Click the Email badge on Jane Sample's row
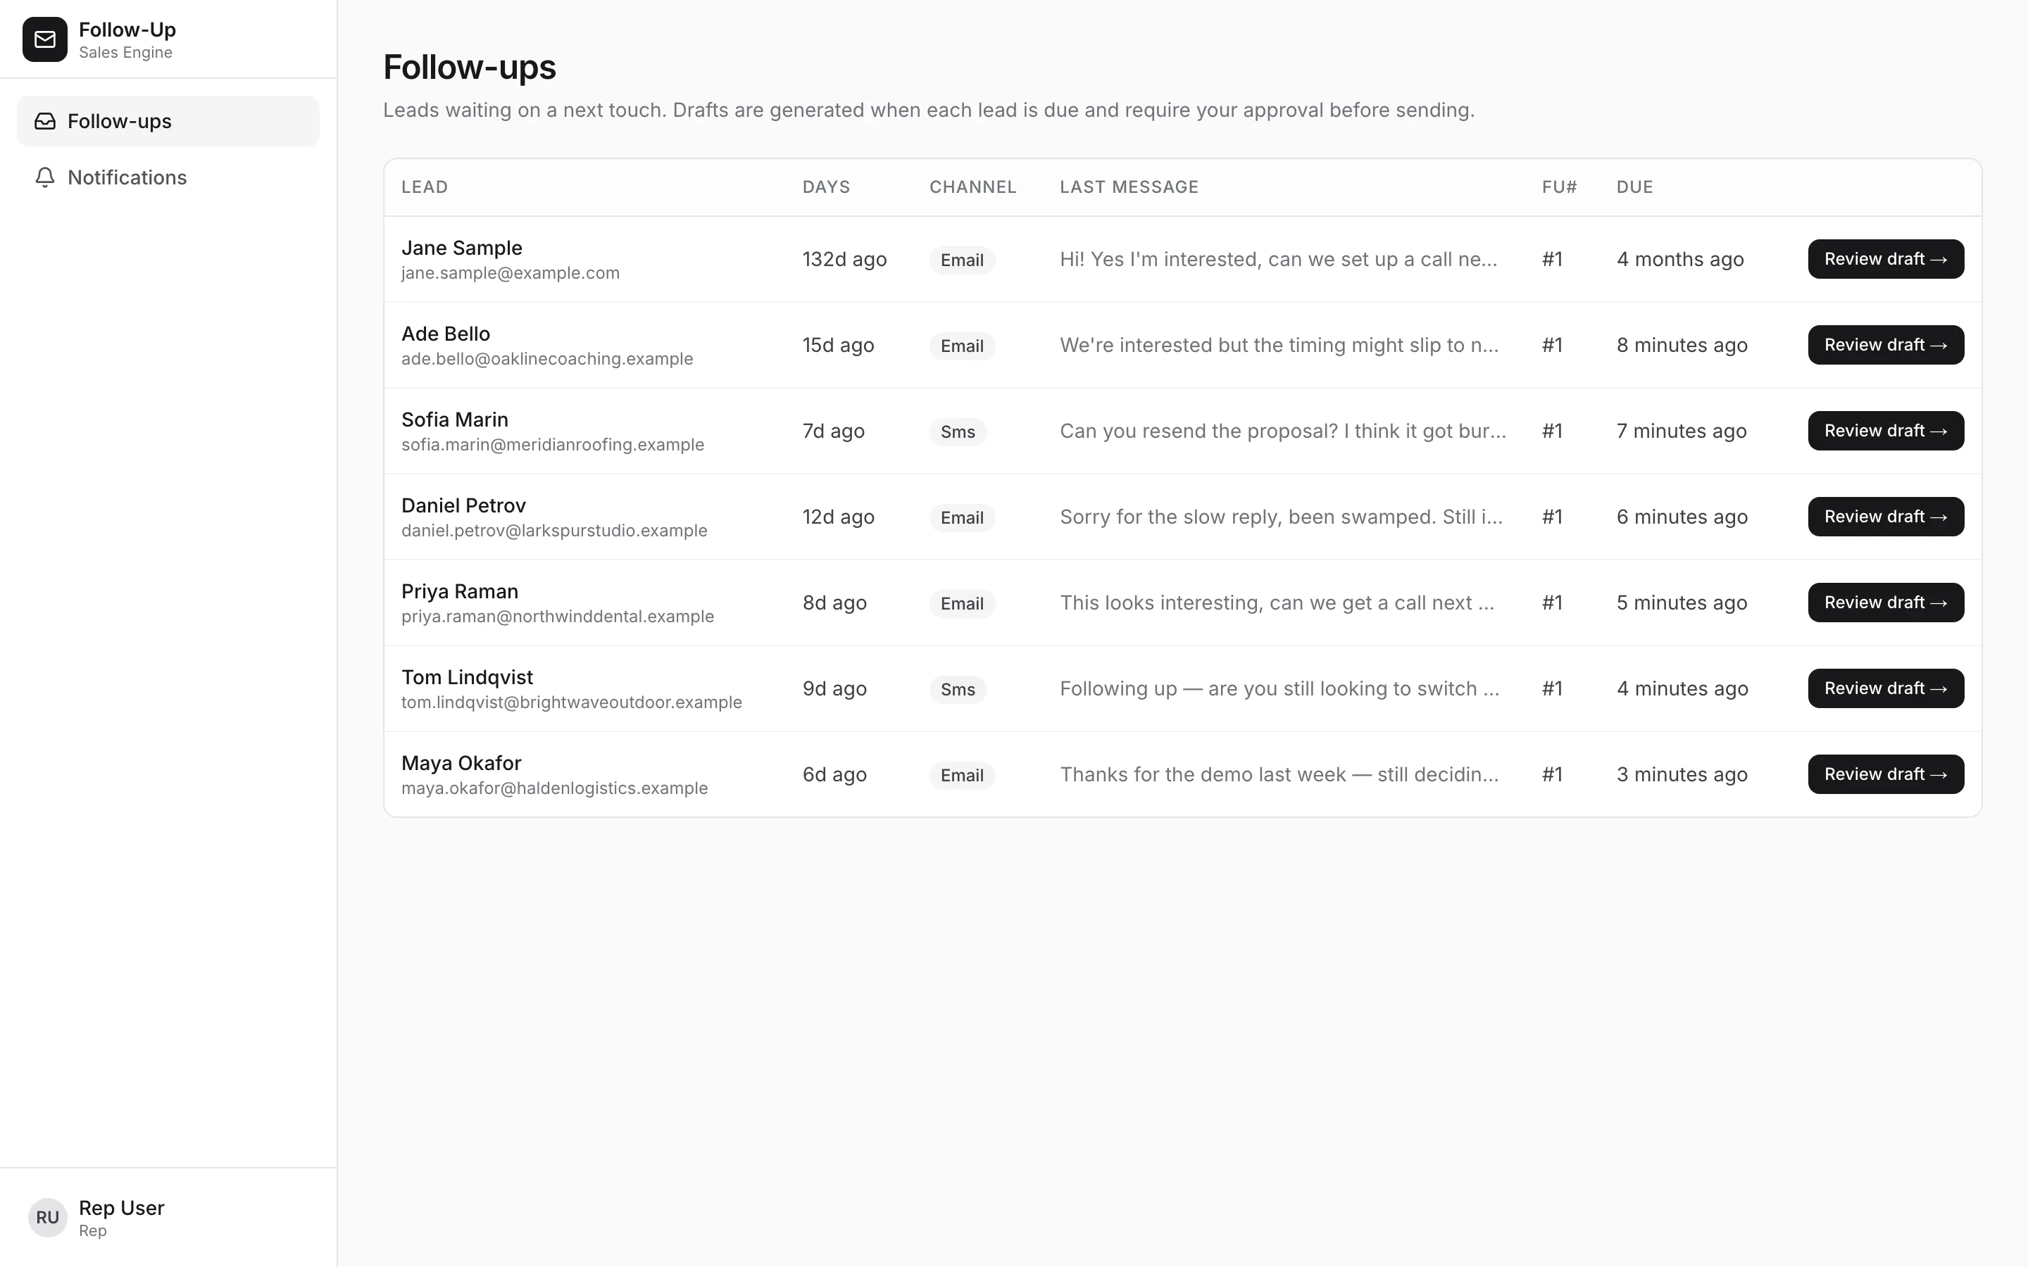This screenshot has height=1267, width=2028. click(962, 260)
